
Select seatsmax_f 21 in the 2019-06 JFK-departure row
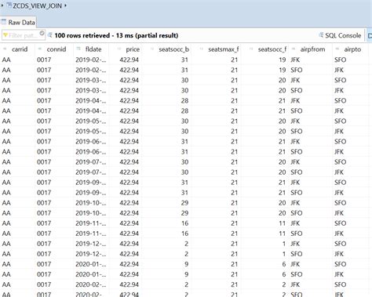point(234,141)
